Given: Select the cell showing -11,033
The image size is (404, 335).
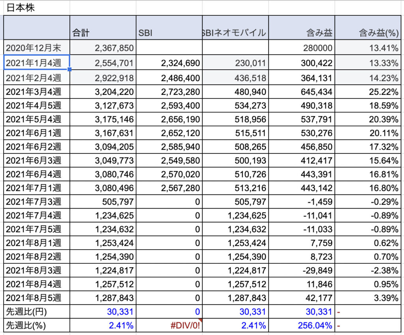Looking at the screenshot, I should (x=301, y=229).
